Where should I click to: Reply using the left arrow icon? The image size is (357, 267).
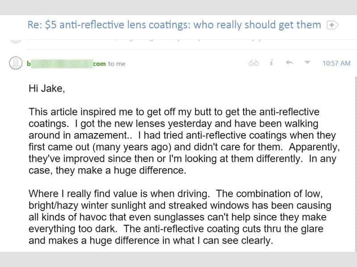tap(289, 63)
